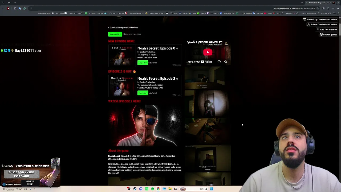Open the Extensions puzzle-piece icon

[x=15, y=8]
